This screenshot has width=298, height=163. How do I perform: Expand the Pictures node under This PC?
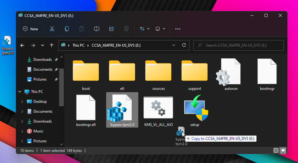point(22,141)
